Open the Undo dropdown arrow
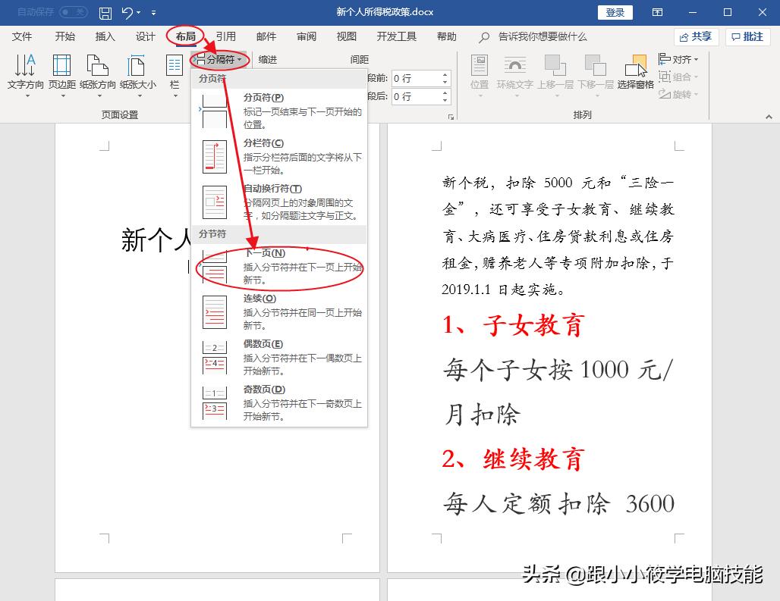The height and width of the screenshot is (601, 780). (137, 12)
